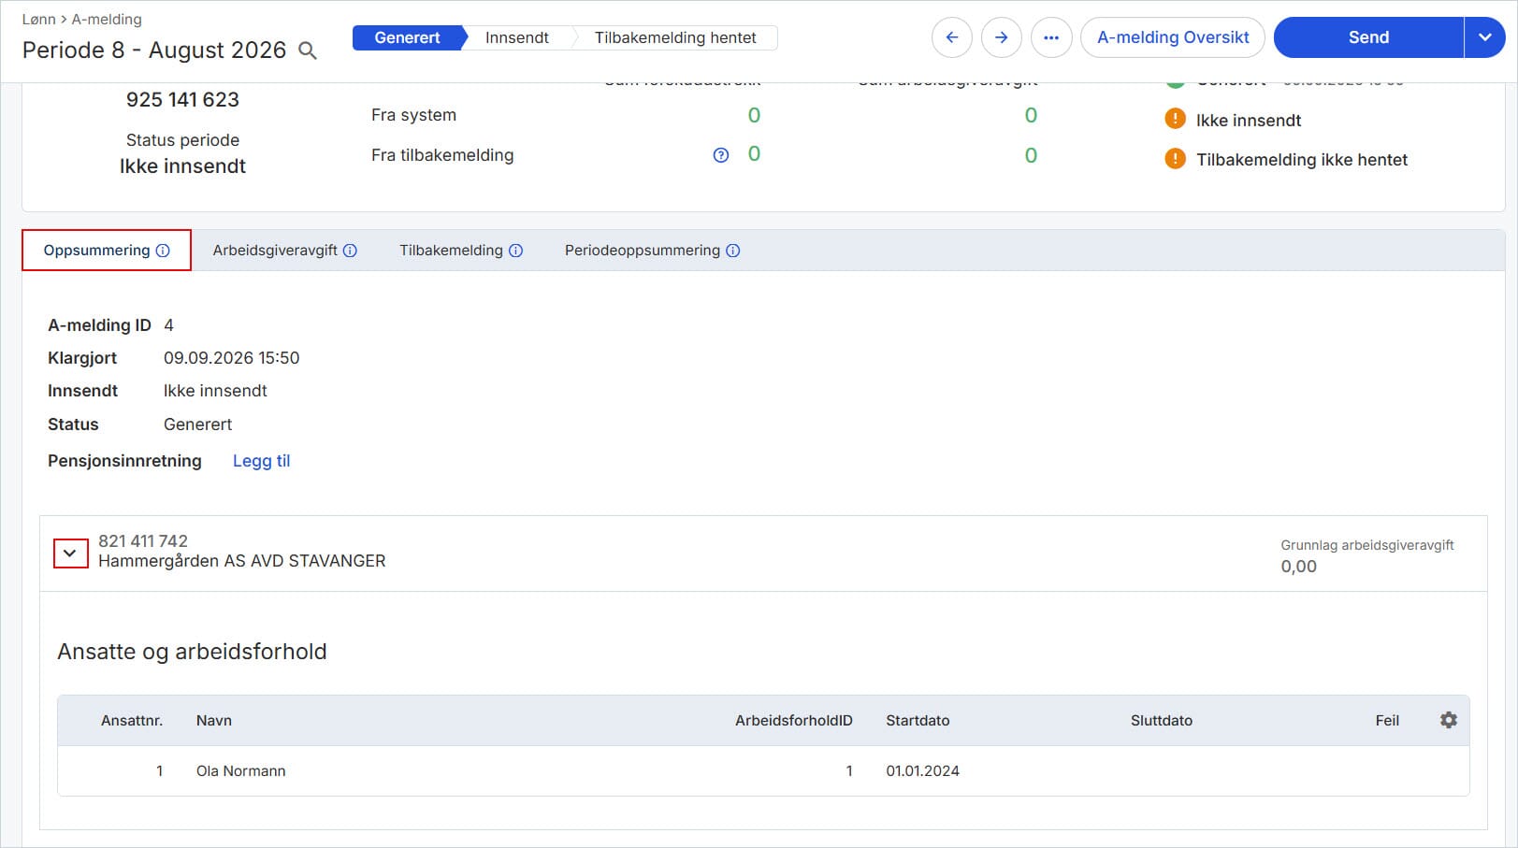The height and width of the screenshot is (848, 1518).
Task: Click the Innsendt step in progress bar
Action: coord(517,37)
